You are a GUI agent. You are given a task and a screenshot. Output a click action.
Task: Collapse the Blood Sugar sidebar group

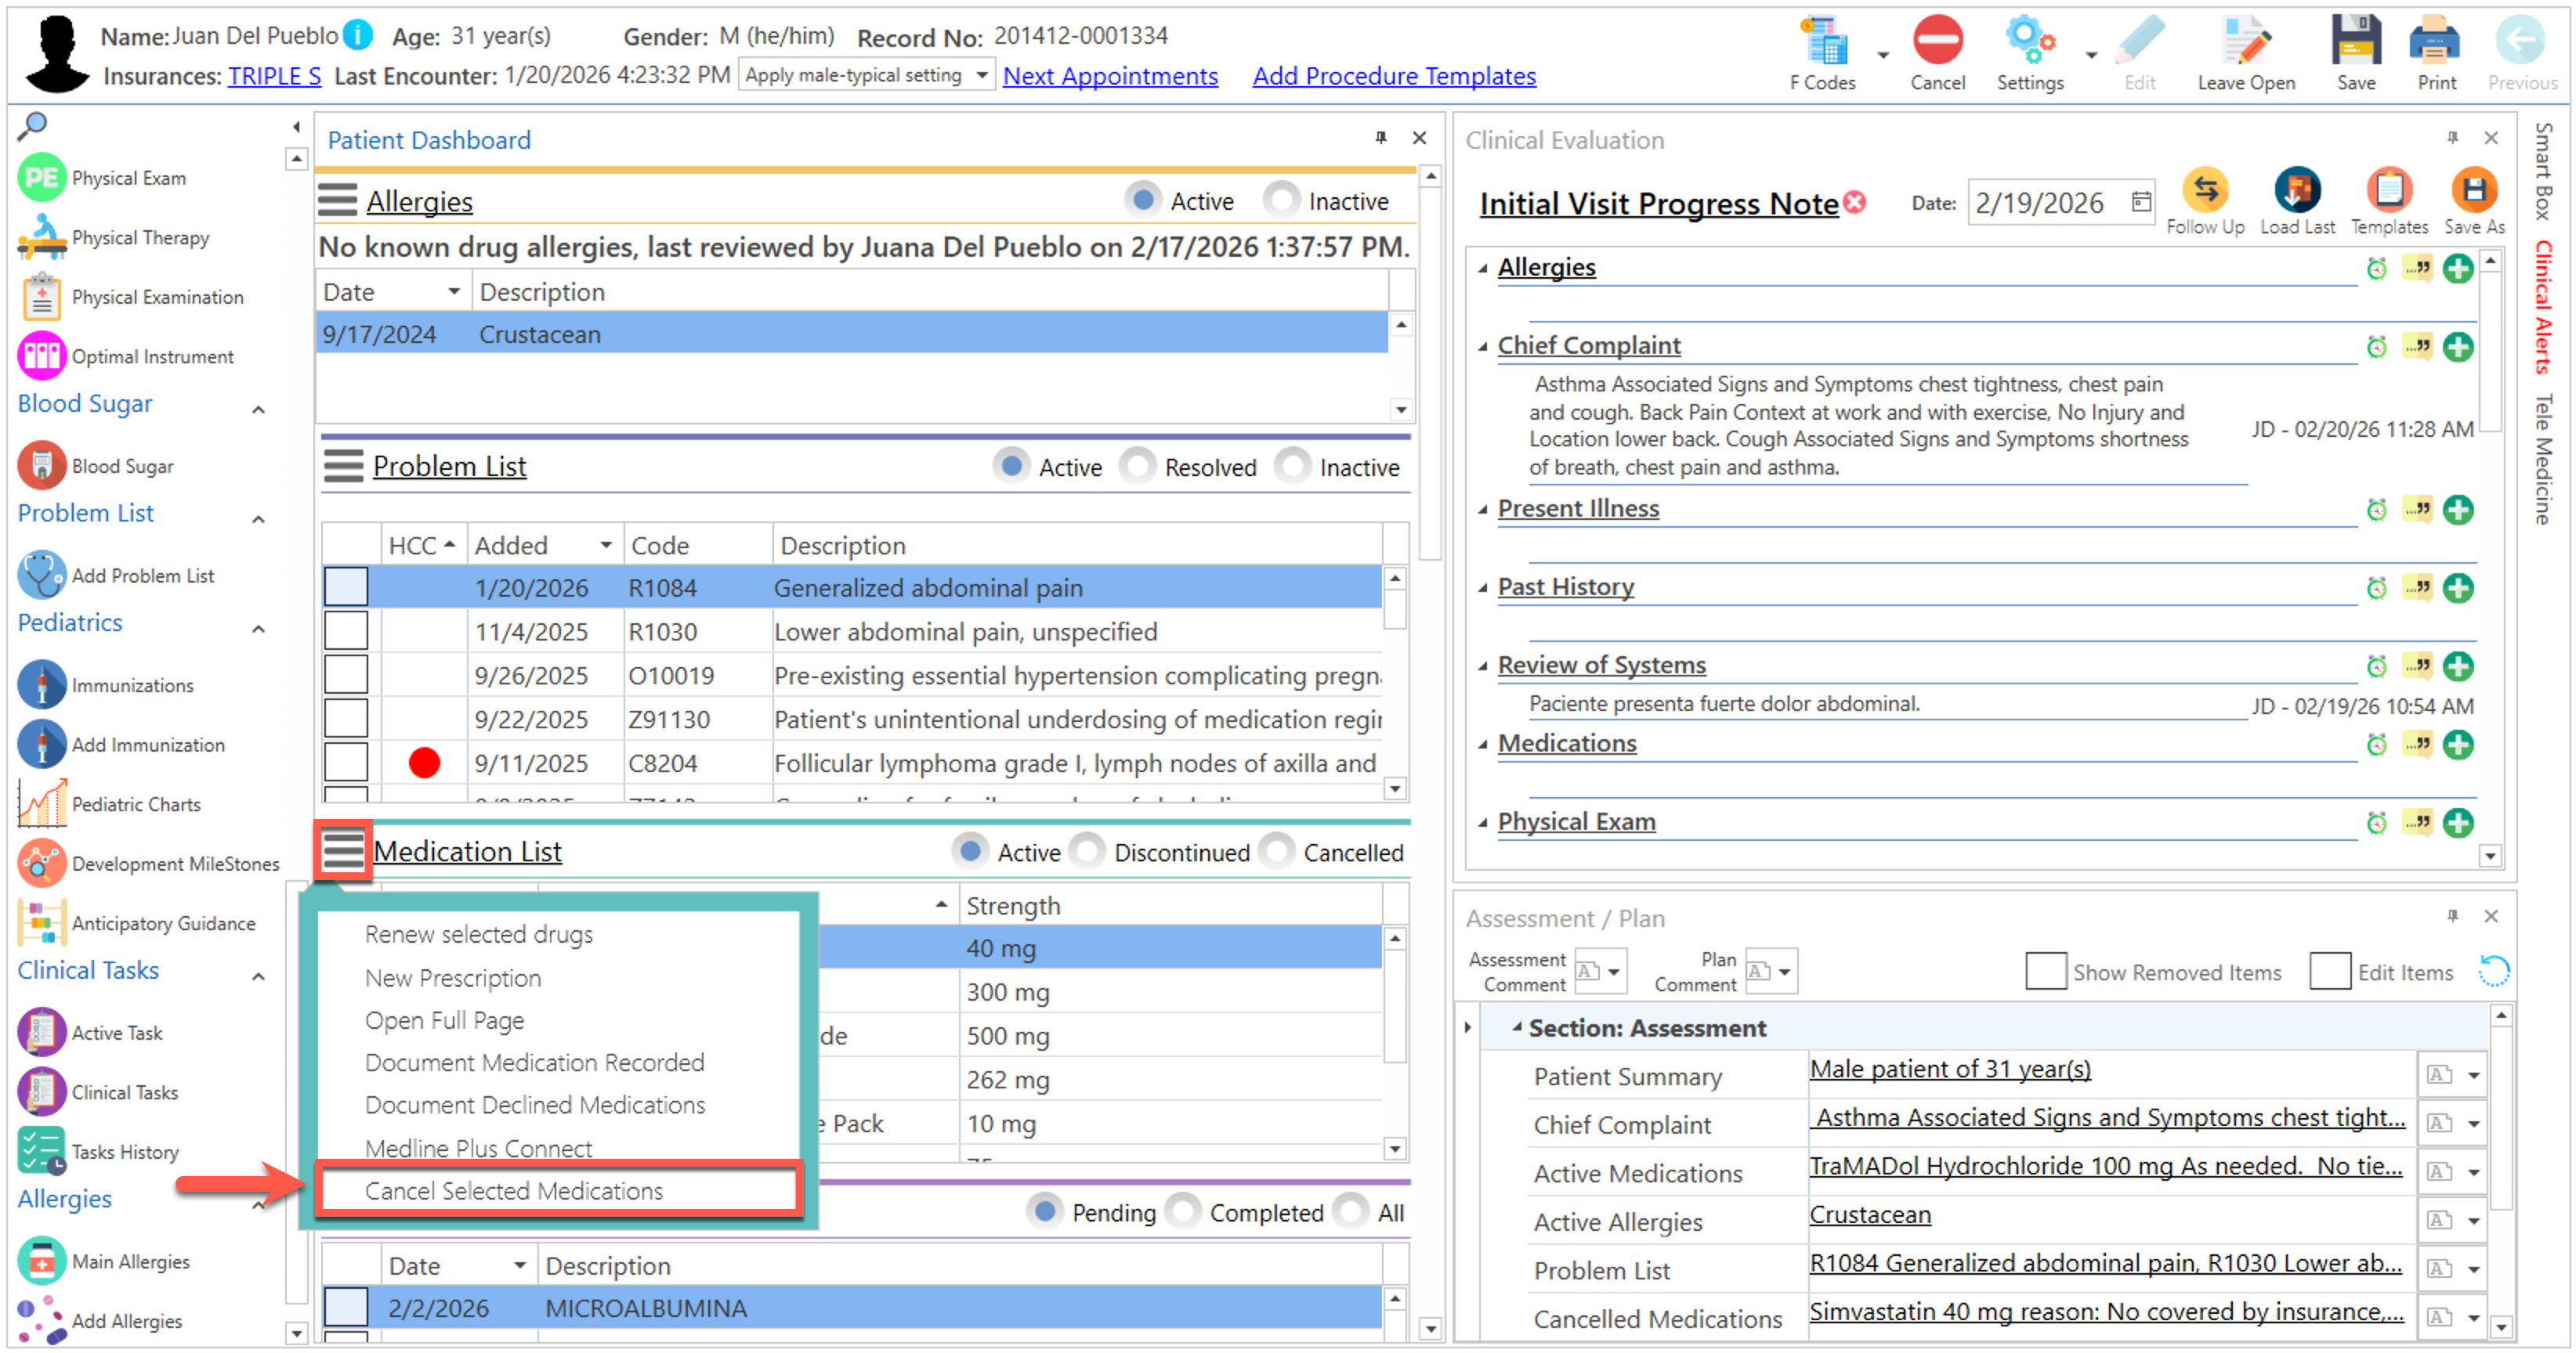(x=258, y=409)
